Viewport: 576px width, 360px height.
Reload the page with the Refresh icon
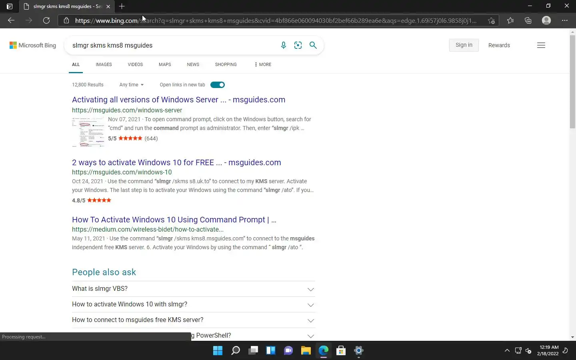pyautogui.click(x=46, y=20)
